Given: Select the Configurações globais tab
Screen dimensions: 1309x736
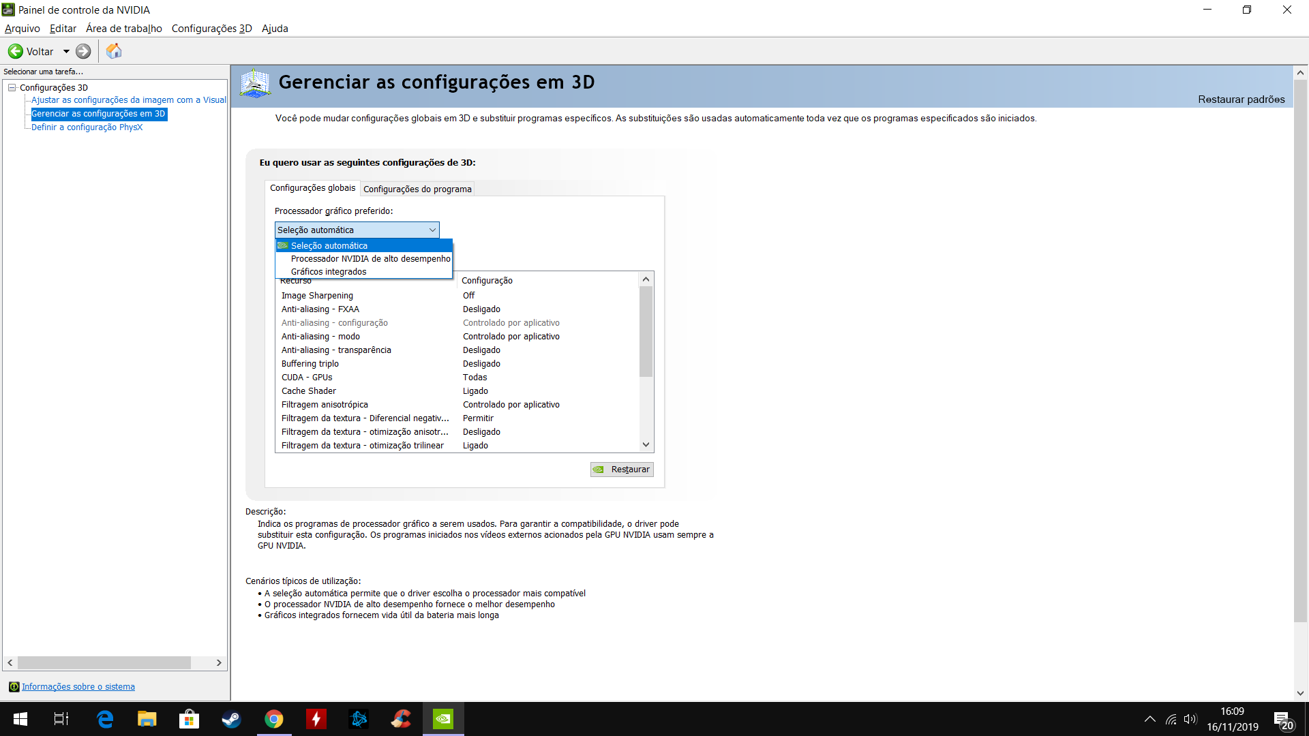Looking at the screenshot, I should (313, 188).
